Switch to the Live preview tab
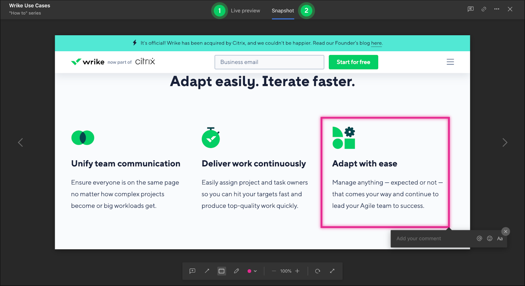This screenshot has height=286, width=525. point(245,10)
